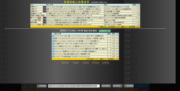The width and height of the screenshot is (180, 91).
Task: Click the EVGA RTX3080 $23790 product in upper table
Action: [75, 18]
